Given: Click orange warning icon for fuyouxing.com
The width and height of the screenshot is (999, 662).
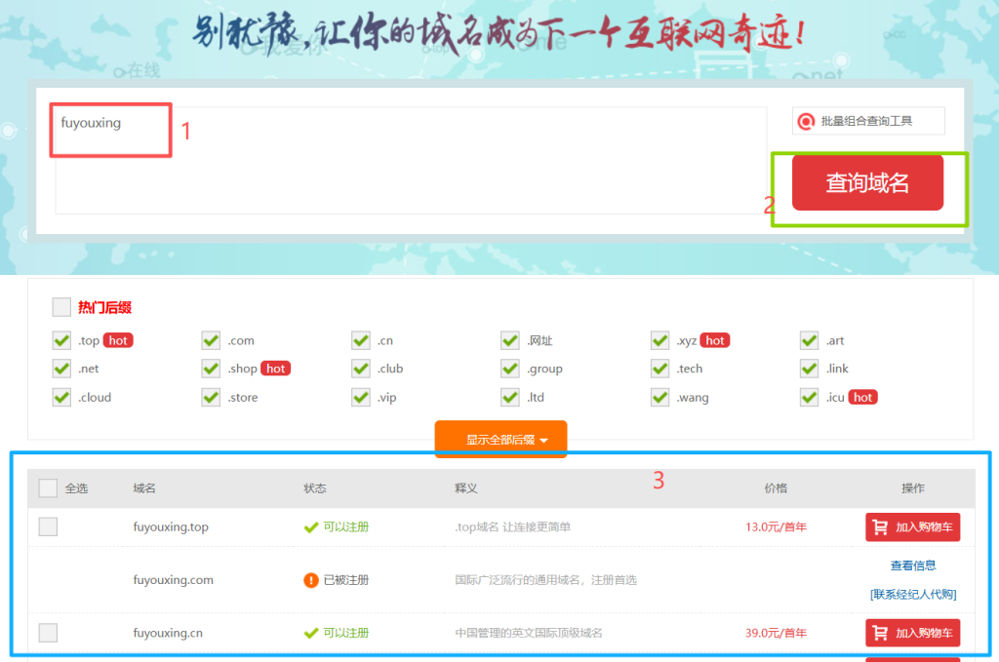Looking at the screenshot, I should tap(311, 580).
